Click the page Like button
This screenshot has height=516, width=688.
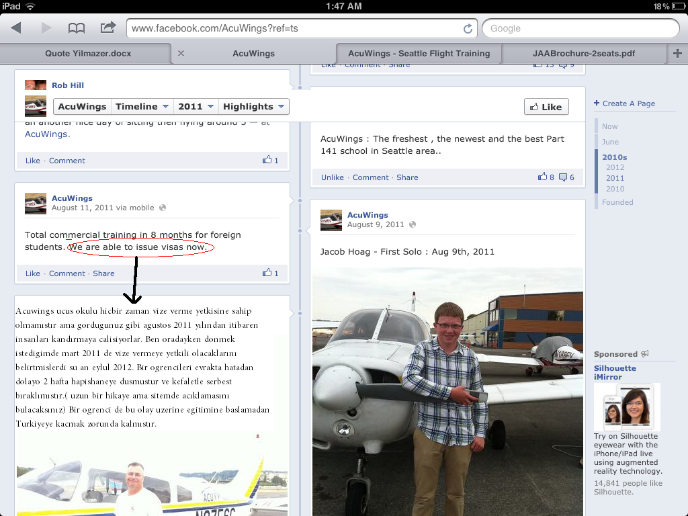tap(546, 107)
